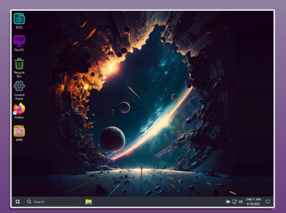
Task: Open the Start menu from the four-dot button
Action: click(x=18, y=202)
